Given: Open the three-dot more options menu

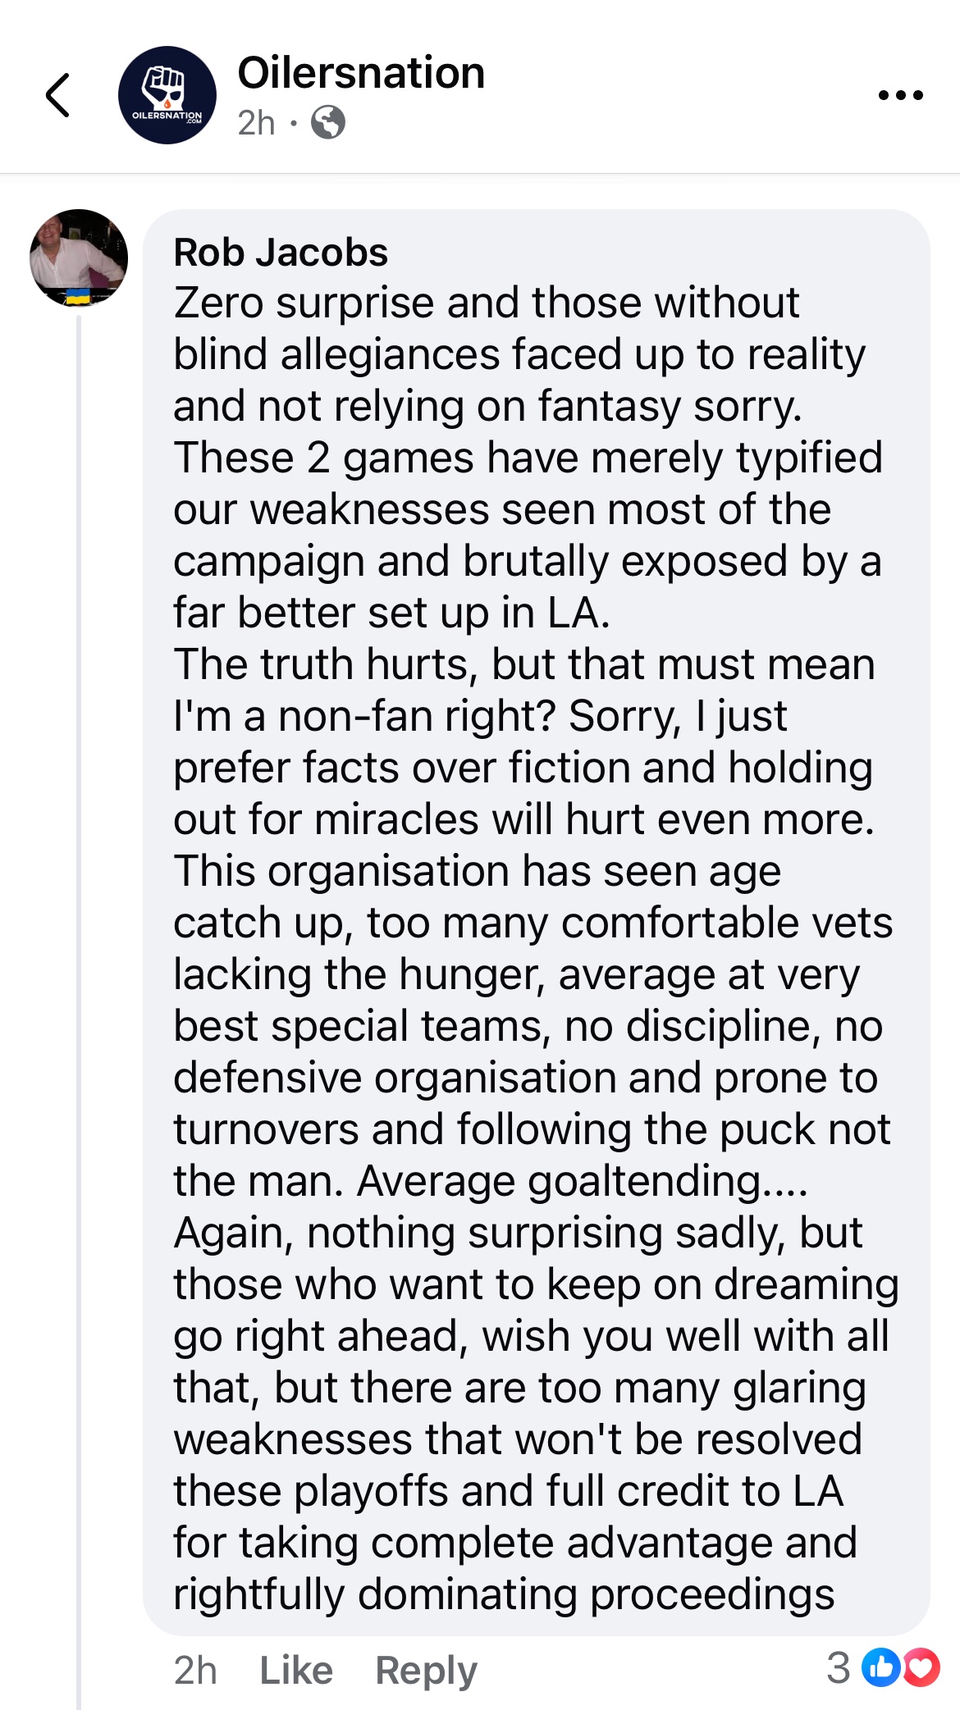Looking at the screenshot, I should pyautogui.click(x=900, y=95).
